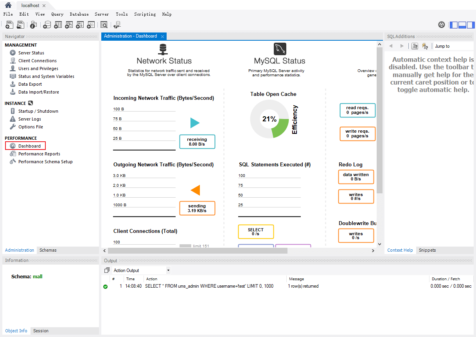
Task: Go forward in context help history
Action: pos(402,46)
